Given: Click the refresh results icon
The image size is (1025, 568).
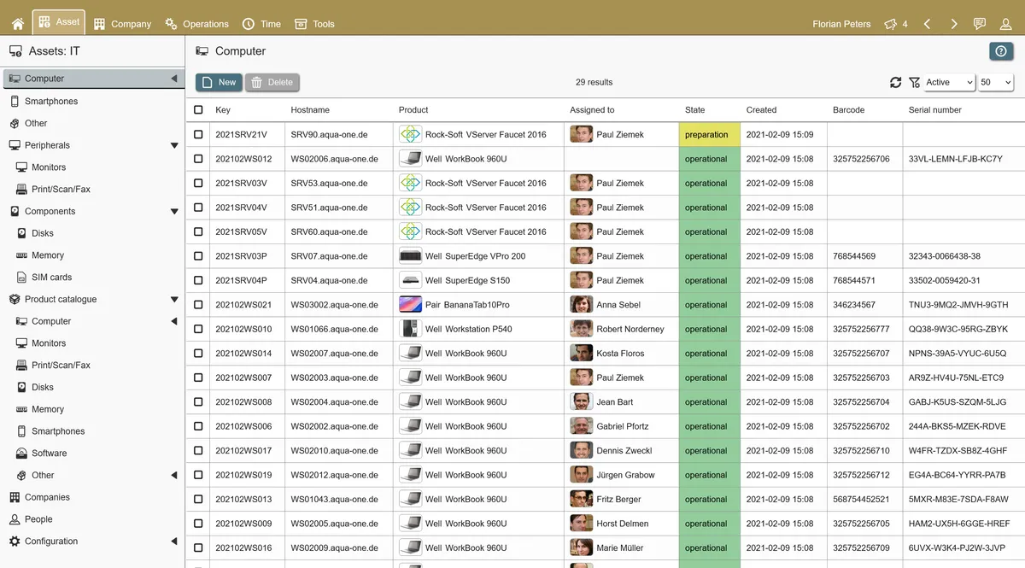Looking at the screenshot, I should [895, 82].
